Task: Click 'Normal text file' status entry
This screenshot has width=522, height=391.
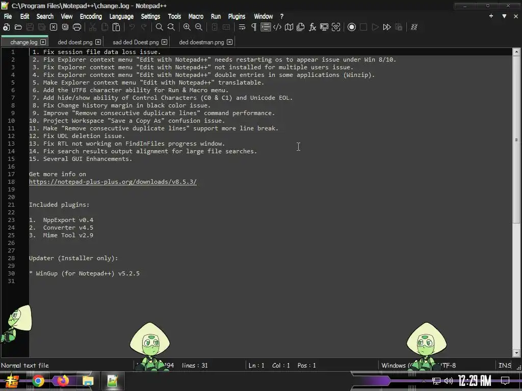Action: click(25, 366)
